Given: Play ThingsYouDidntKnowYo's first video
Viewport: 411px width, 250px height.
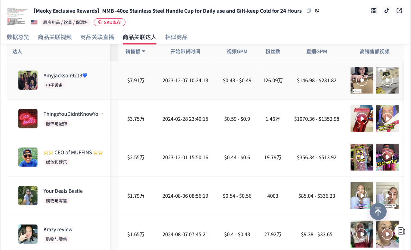Looking at the screenshot, I should 362,119.
